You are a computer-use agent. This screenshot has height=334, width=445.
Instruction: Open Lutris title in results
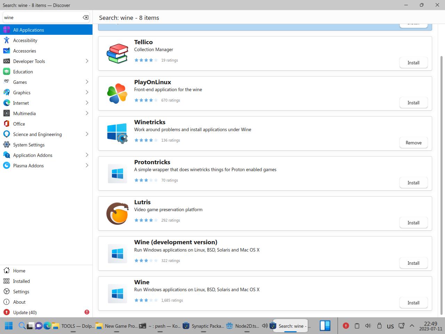[143, 202]
